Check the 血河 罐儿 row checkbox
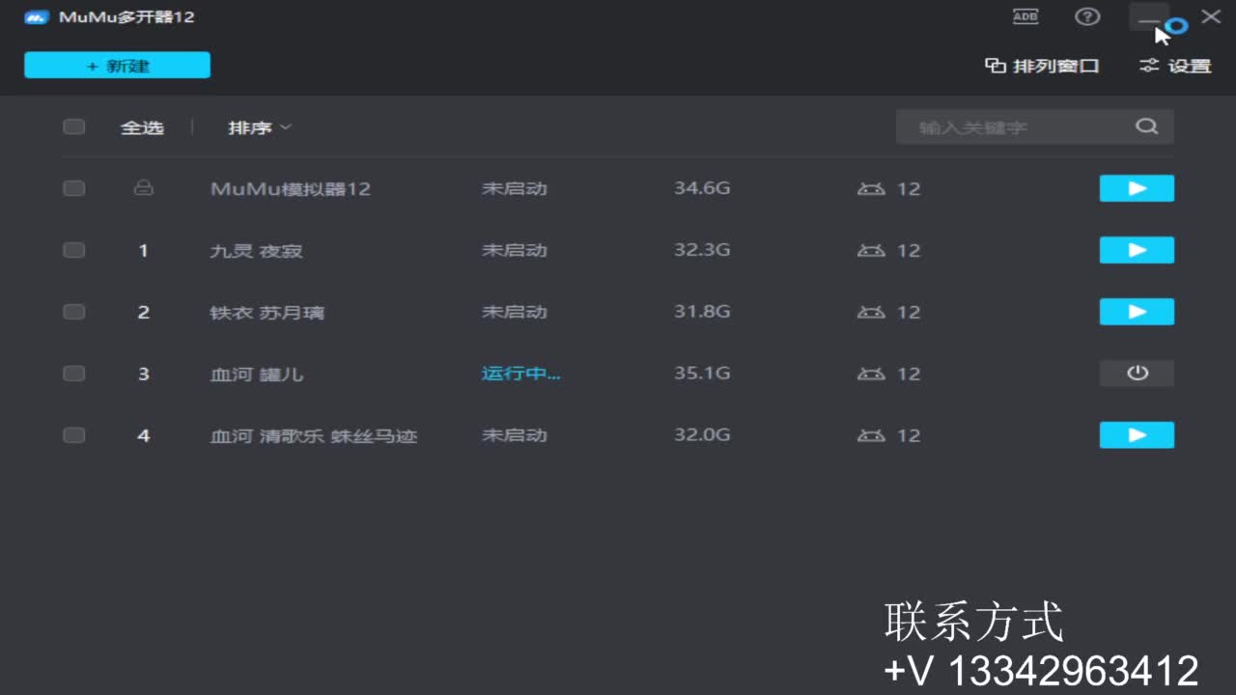1236x695 pixels. (x=73, y=374)
